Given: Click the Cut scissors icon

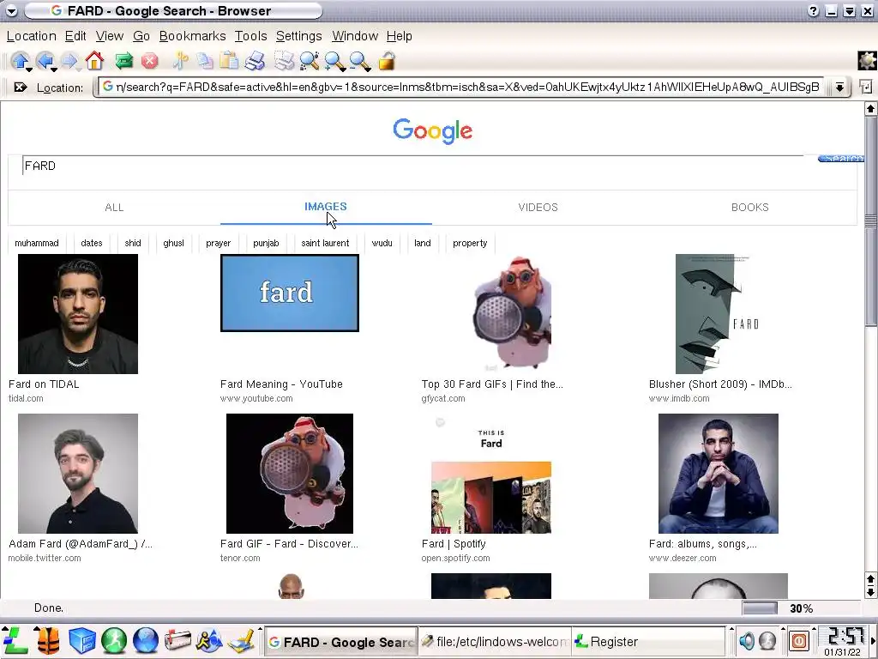Looking at the screenshot, I should click(180, 61).
